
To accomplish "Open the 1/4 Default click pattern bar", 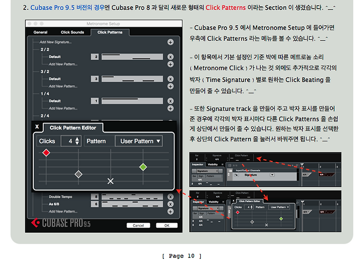I will click(132, 101).
